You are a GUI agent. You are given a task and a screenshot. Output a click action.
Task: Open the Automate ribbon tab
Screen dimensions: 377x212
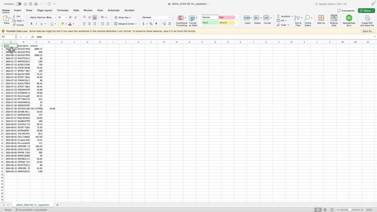point(113,10)
